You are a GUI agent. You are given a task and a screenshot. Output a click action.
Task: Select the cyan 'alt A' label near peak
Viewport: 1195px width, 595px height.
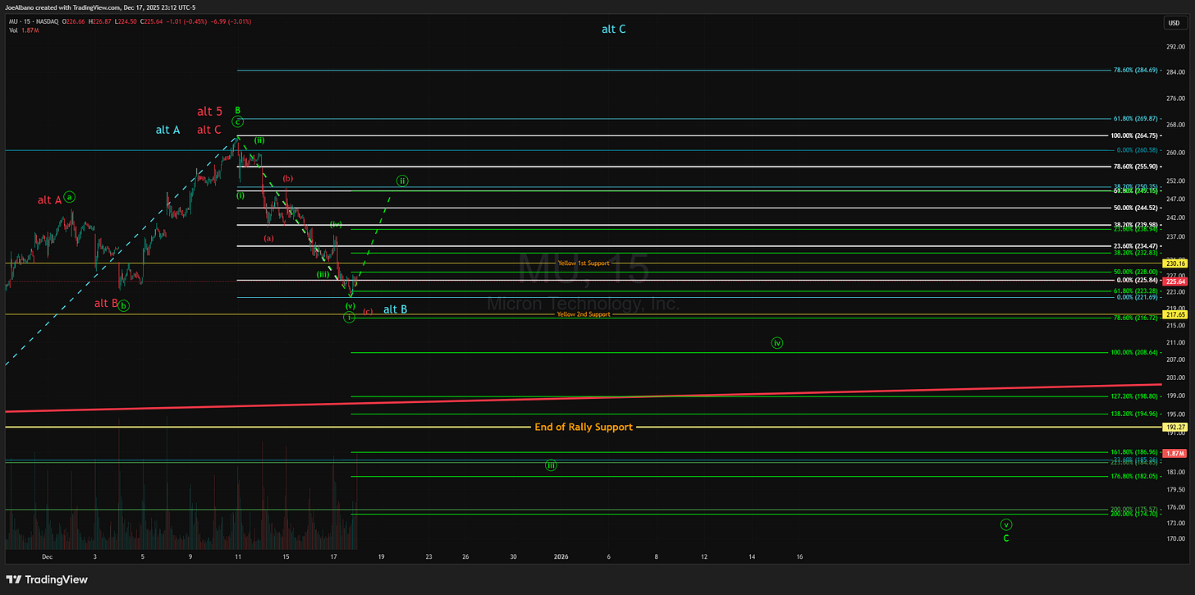pyautogui.click(x=167, y=130)
